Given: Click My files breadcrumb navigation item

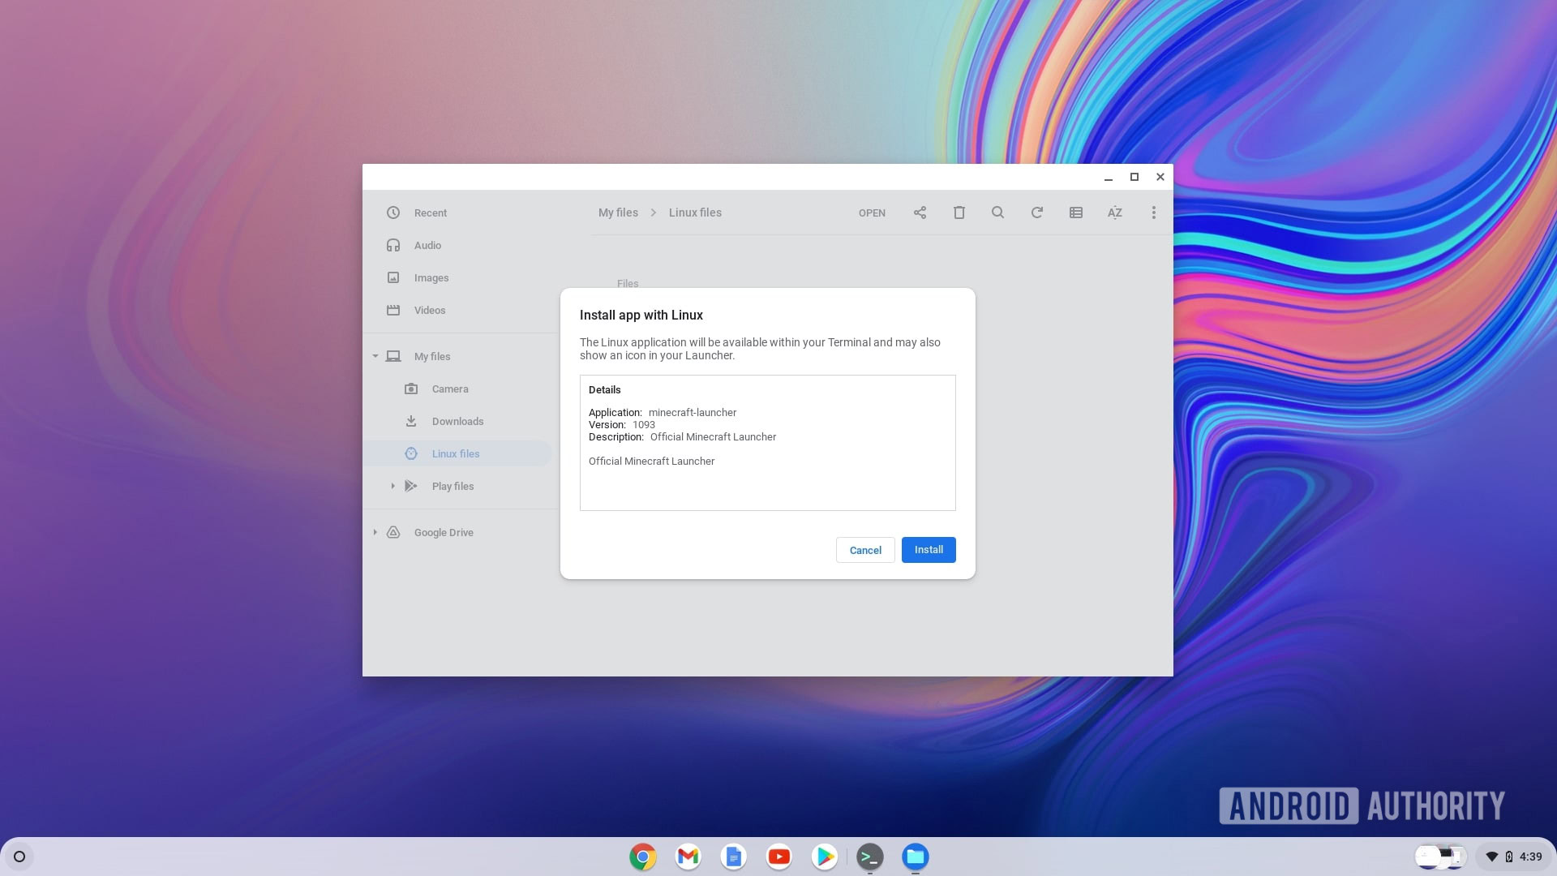Looking at the screenshot, I should click(x=618, y=212).
